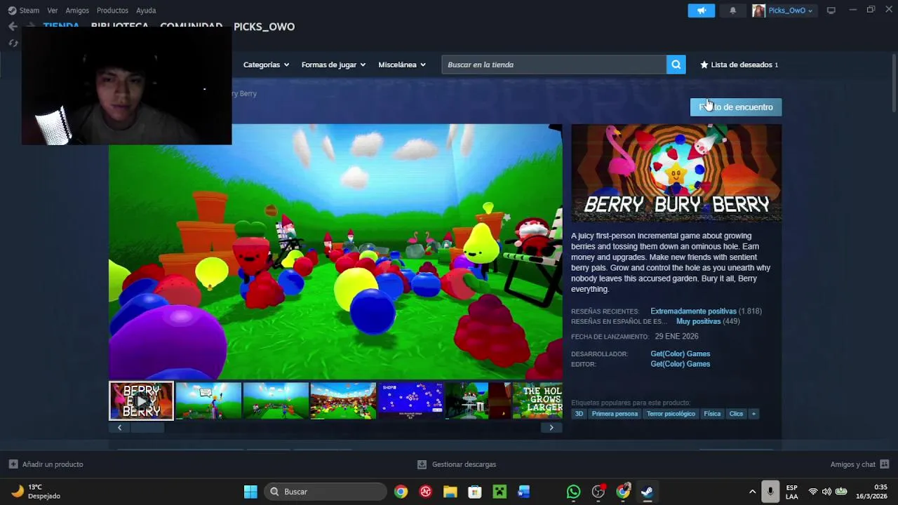Open the Ayuda menu
The image size is (898, 505).
point(146,11)
